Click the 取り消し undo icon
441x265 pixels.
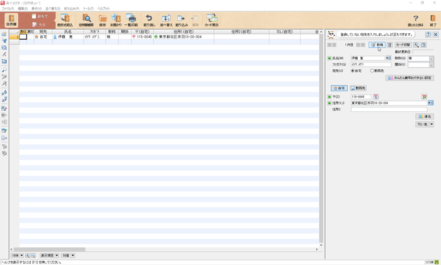149,20
